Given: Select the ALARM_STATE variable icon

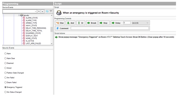Looking at the screenshot, I should [24, 18].
